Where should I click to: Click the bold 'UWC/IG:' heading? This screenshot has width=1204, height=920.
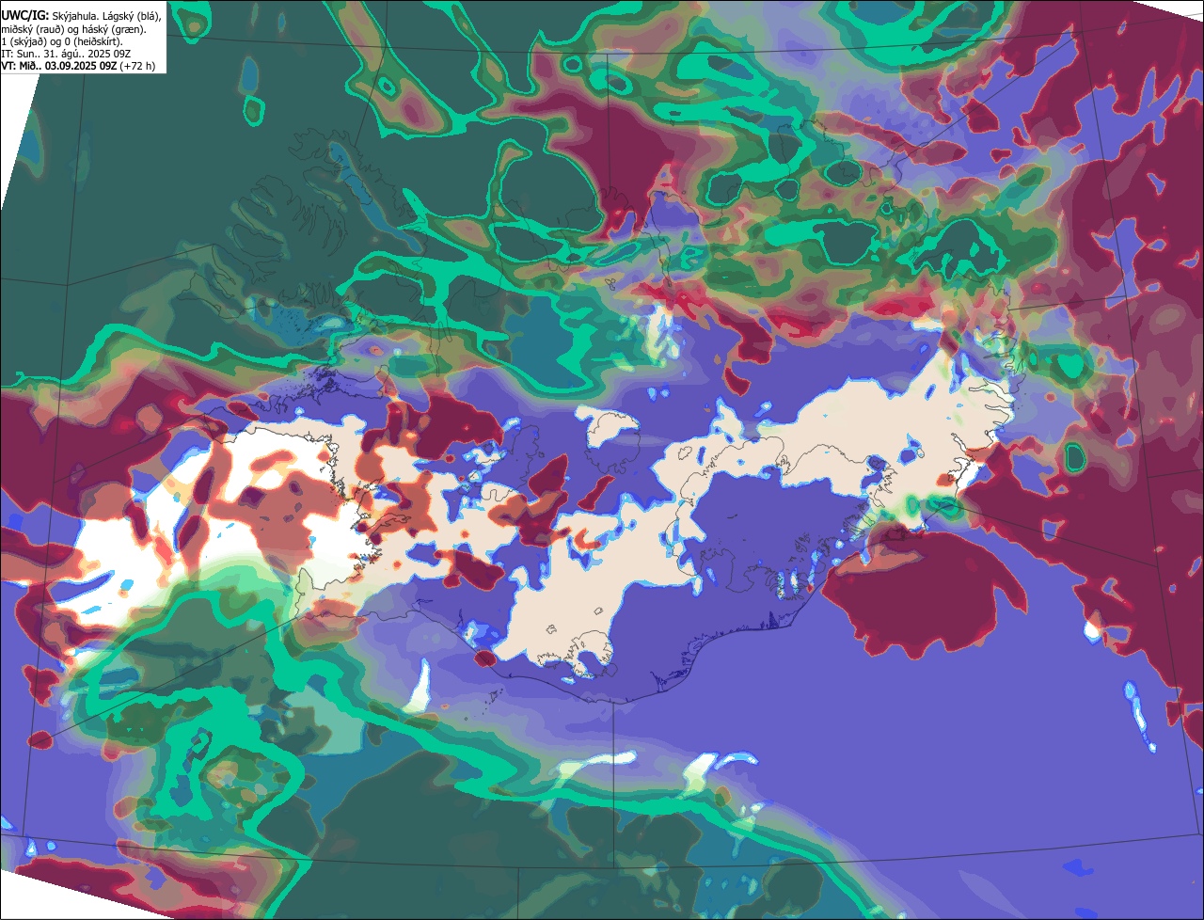tap(25, 16)
